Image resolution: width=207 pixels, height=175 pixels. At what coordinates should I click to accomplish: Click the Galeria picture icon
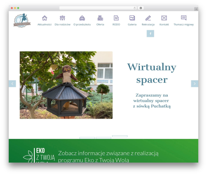coord(132,18)
